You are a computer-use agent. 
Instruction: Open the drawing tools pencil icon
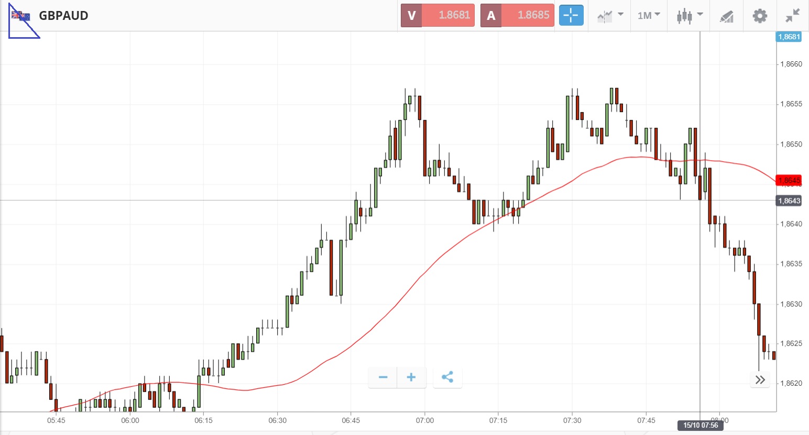coord(726,16)
